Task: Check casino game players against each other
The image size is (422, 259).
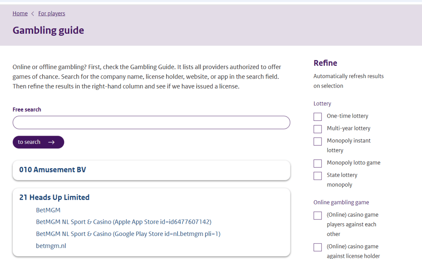Action: 317,215
